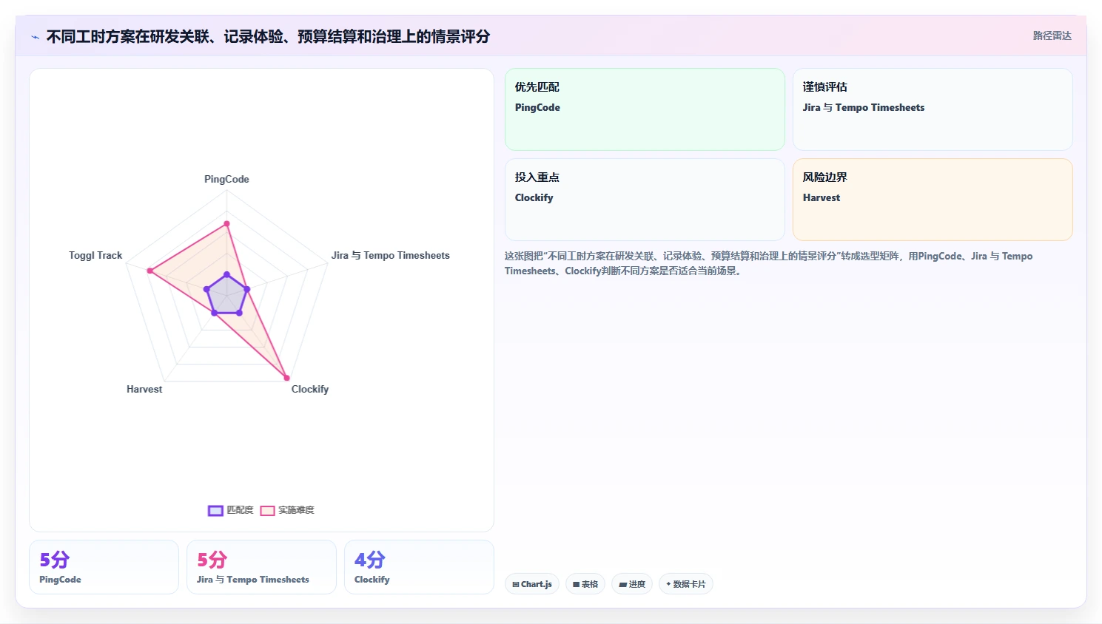This screenshot has width=1102, height=624.
Task: Click the 数据卡片 tag chip
Action: click(x=686, y=584)
